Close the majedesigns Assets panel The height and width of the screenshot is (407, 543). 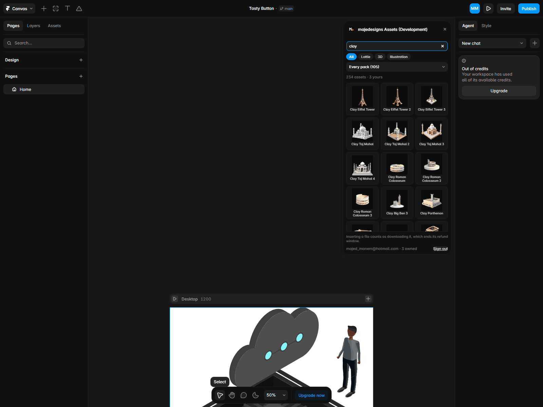click(x=445, y=29)
